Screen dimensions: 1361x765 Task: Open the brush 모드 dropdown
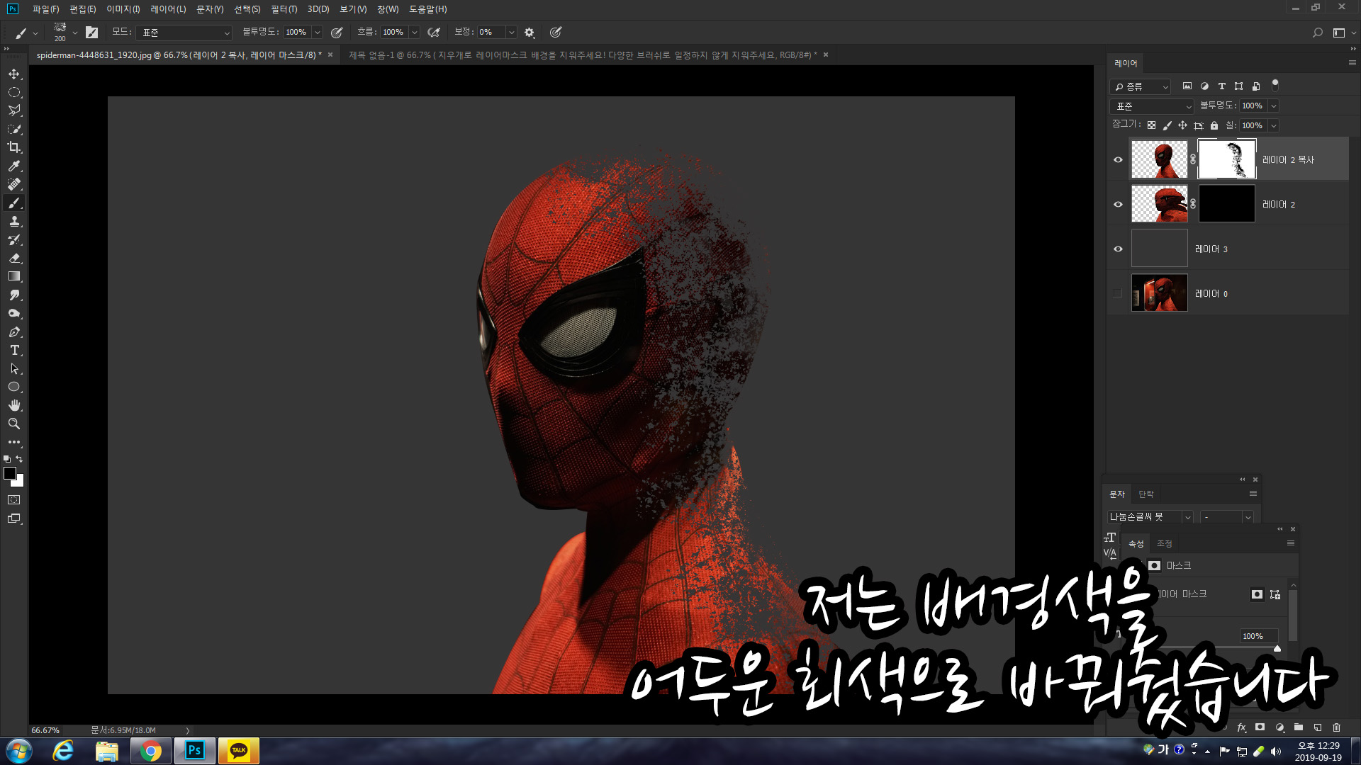click(184, 33)
